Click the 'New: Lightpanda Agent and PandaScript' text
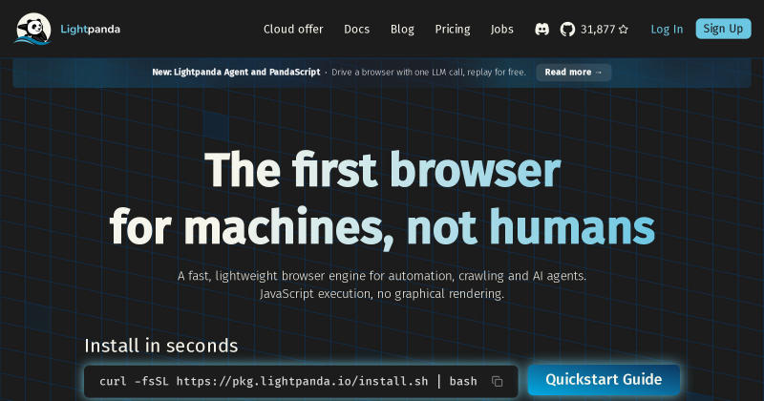Viewport: 764px width, 401px height. (x=236, y=73)
